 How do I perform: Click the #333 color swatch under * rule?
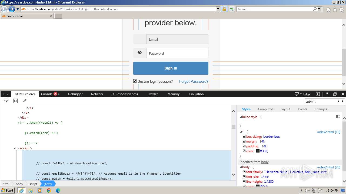pyautogui.click(x=258, y=151)
